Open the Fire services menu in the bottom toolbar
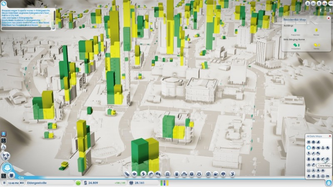Image resolution: width=333 pixels, height=187 pixels. point(184,174)
